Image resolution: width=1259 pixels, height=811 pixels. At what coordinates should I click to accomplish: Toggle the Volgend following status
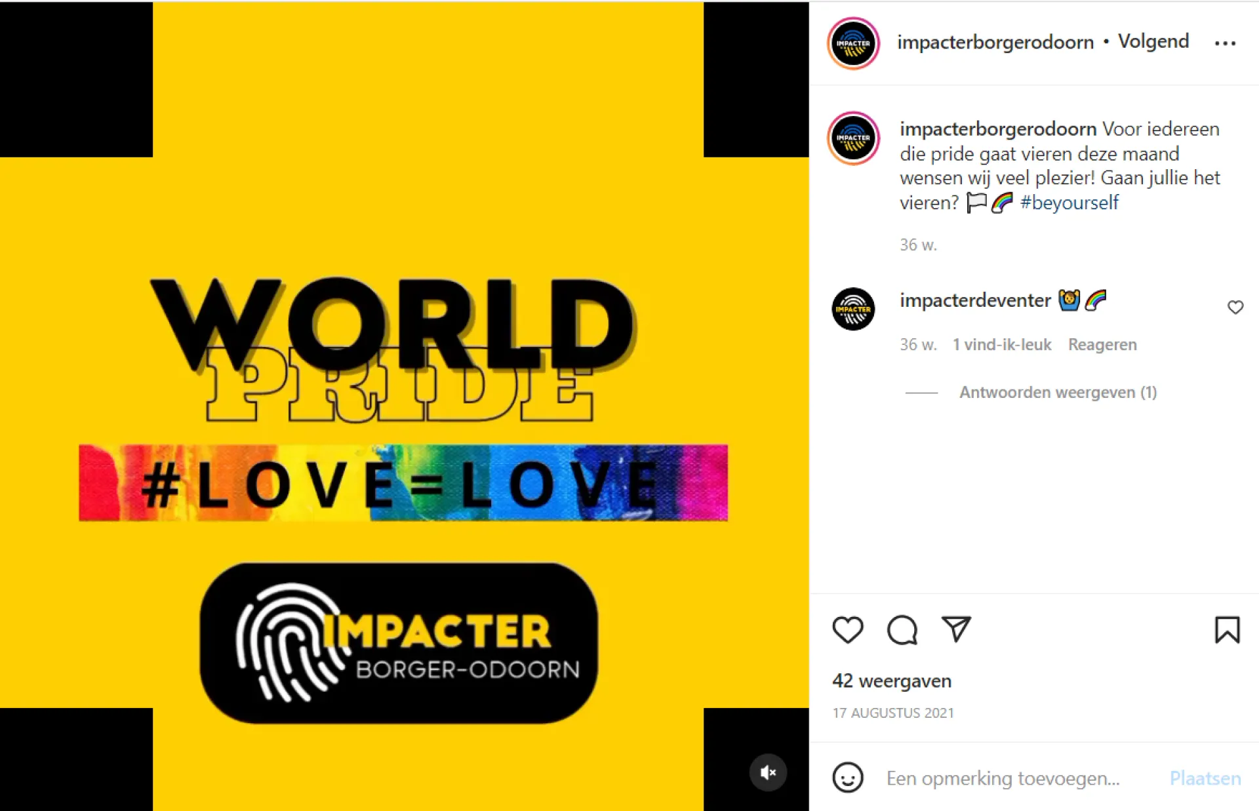point(1153,41)
